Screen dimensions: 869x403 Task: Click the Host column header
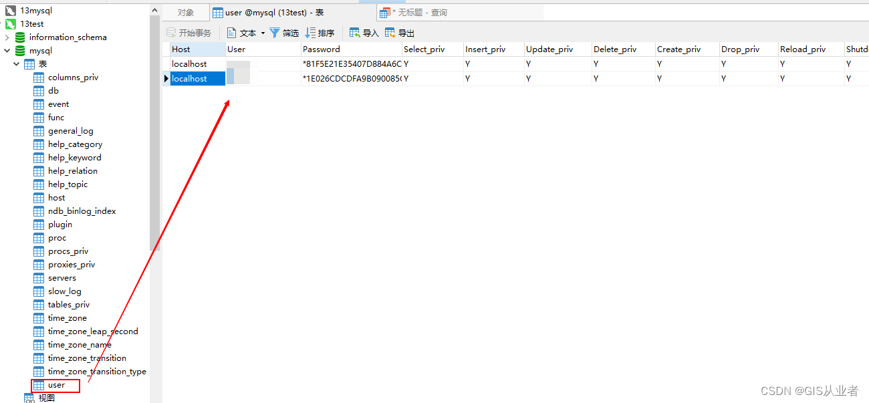tap(197, 49)
